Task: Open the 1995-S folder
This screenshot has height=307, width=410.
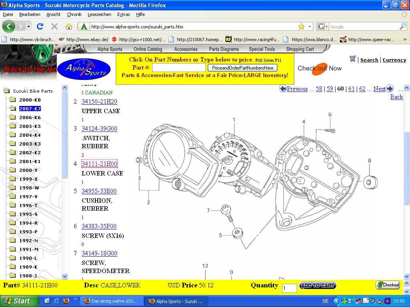Action: (x=24, y=214)
